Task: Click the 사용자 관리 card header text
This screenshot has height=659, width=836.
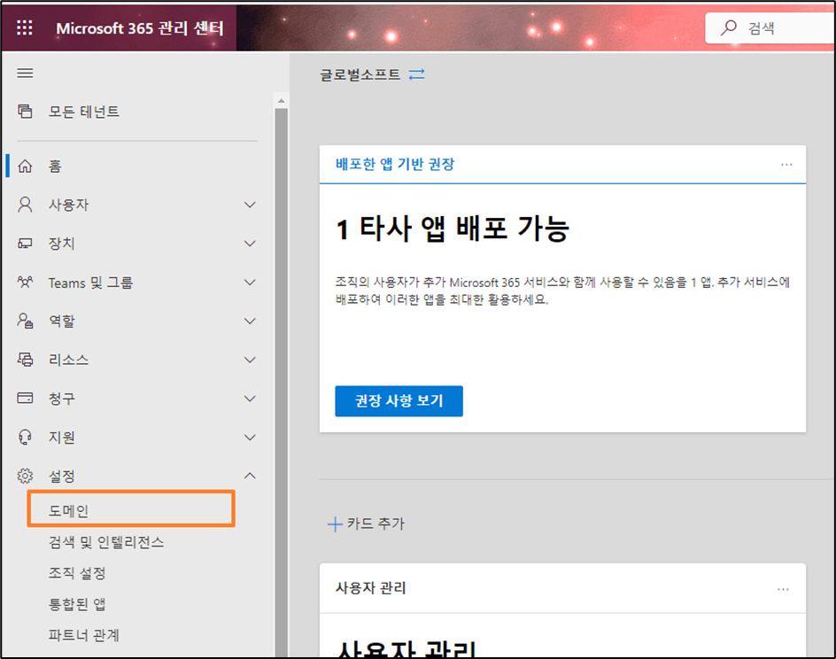Action: (x=370, y=588)
